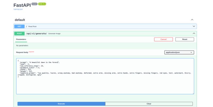Click the 0.1.0 version badge
Image resolution: width=213 pixels, height=107 pixels.
tap(34, 4)
